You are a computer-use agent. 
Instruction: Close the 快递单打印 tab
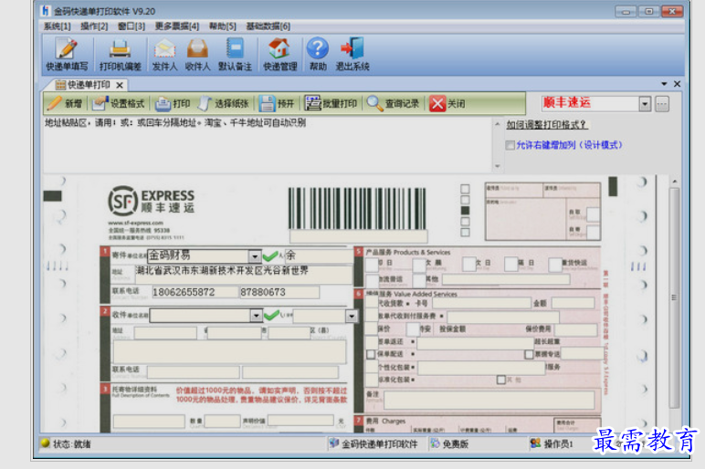click(x=120, y=85)
